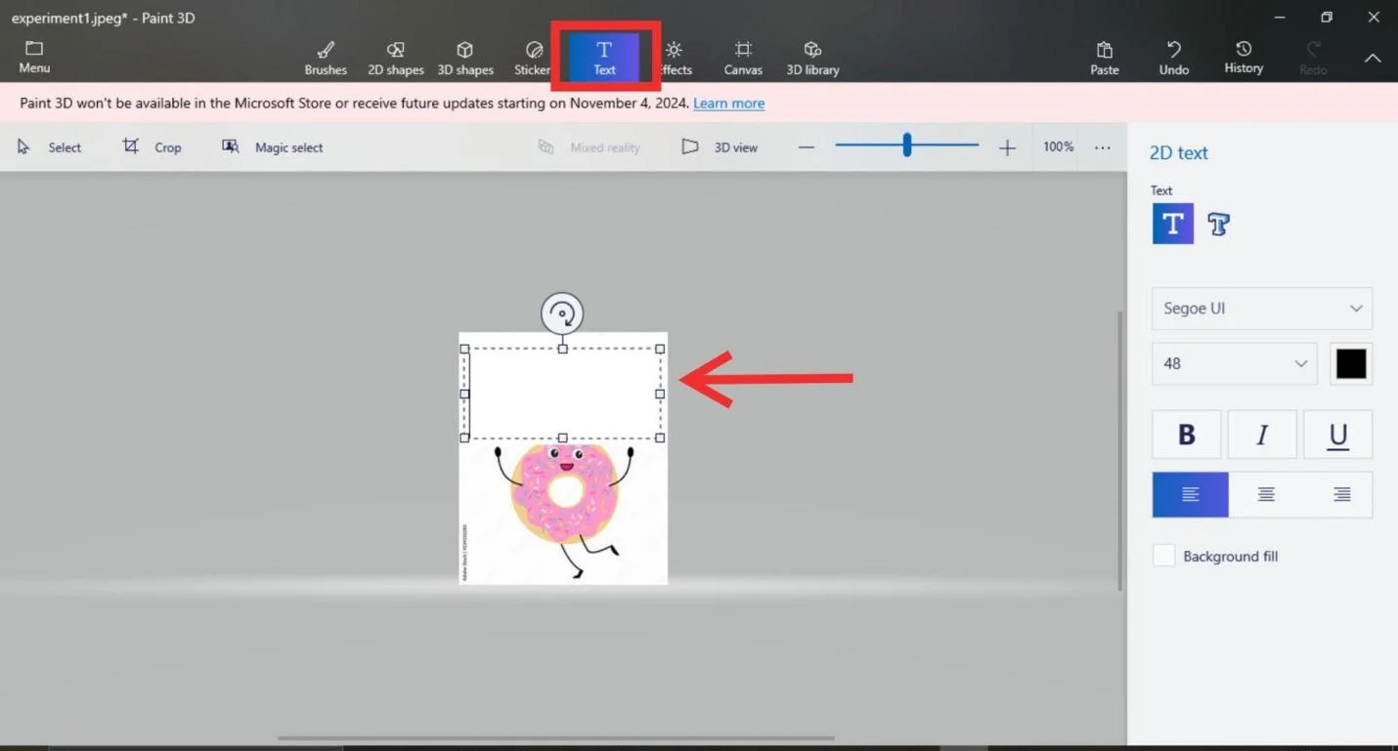Screen dimensions: 1398x751
Task: Maximize the Paint 3D window
Action: click(x=1326, y=18)
